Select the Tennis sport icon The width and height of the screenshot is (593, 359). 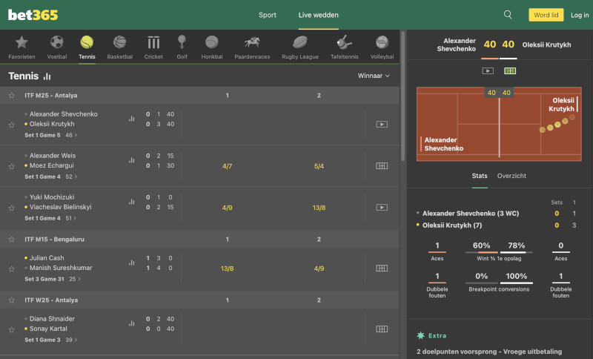coord(87,47)
